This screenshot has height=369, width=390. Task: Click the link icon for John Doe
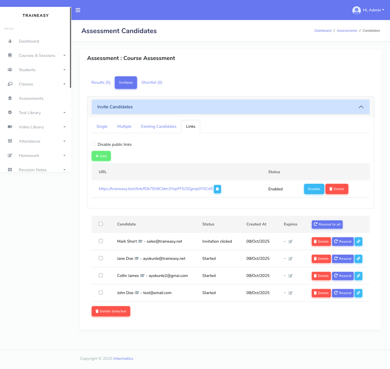point(358,293)
